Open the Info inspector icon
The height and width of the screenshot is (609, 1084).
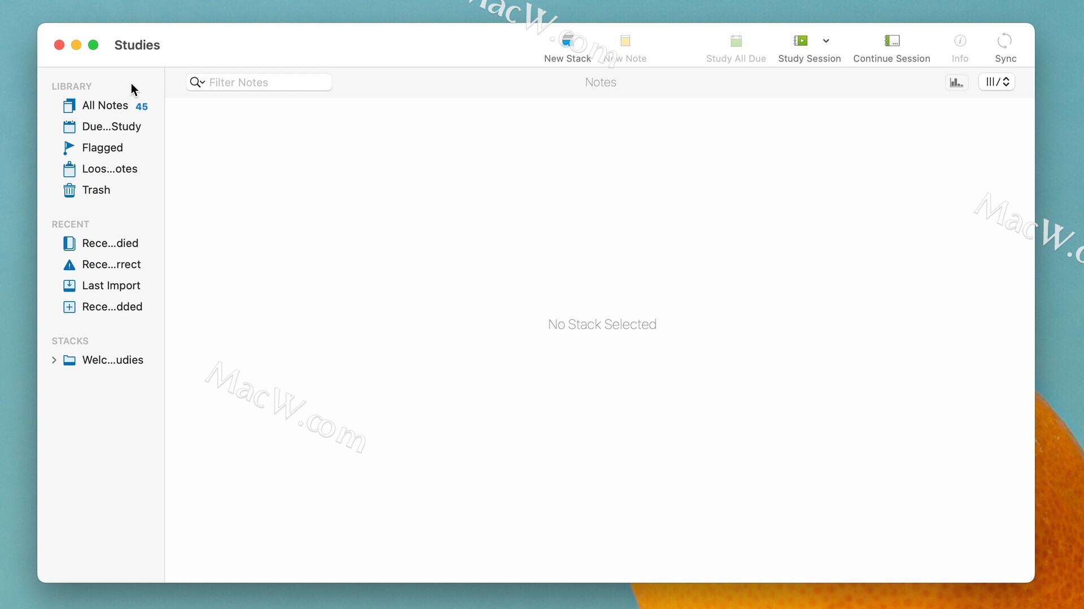(960, 41)
